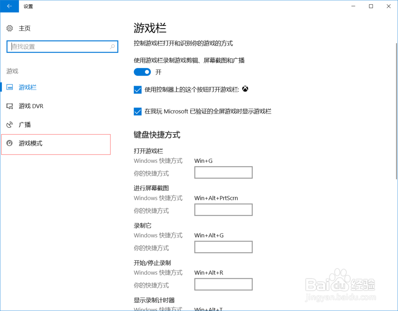Screen dimensions: 398x311
Task: Select the 游戏栏 sidebar icon
Action: pos(10,87)
